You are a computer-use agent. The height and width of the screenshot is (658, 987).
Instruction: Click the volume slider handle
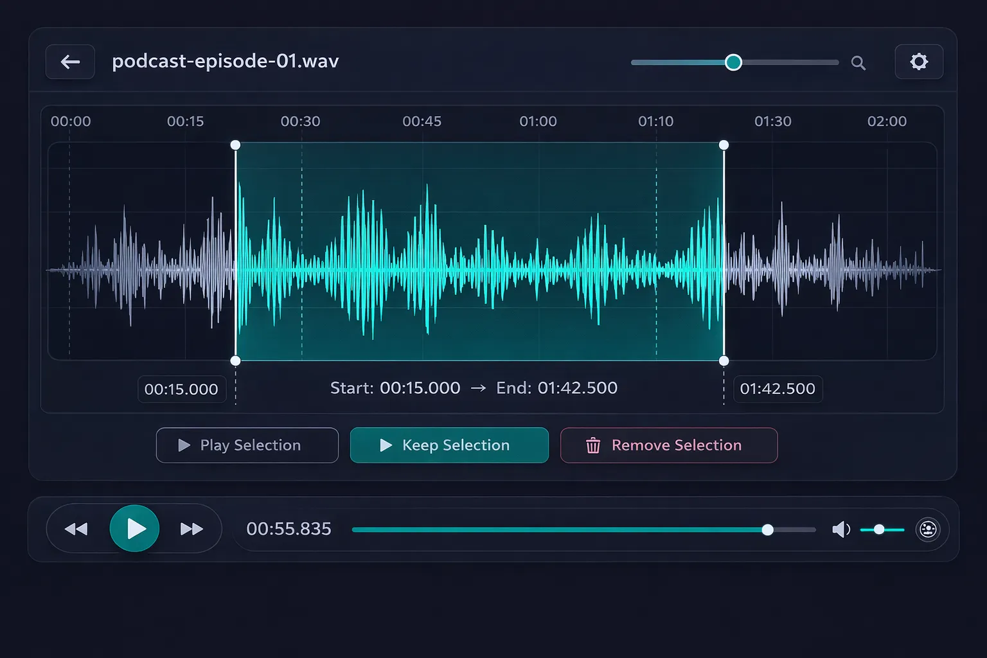tap(880, 529)
